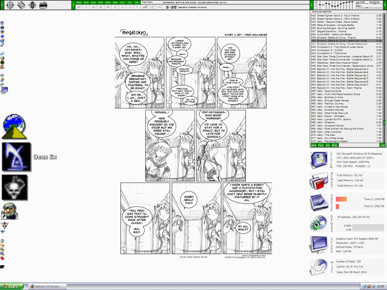387x290 pixels.
Task: Launch the Halo Master Chief helmet shortcut
Action: (x=7, y=211)
